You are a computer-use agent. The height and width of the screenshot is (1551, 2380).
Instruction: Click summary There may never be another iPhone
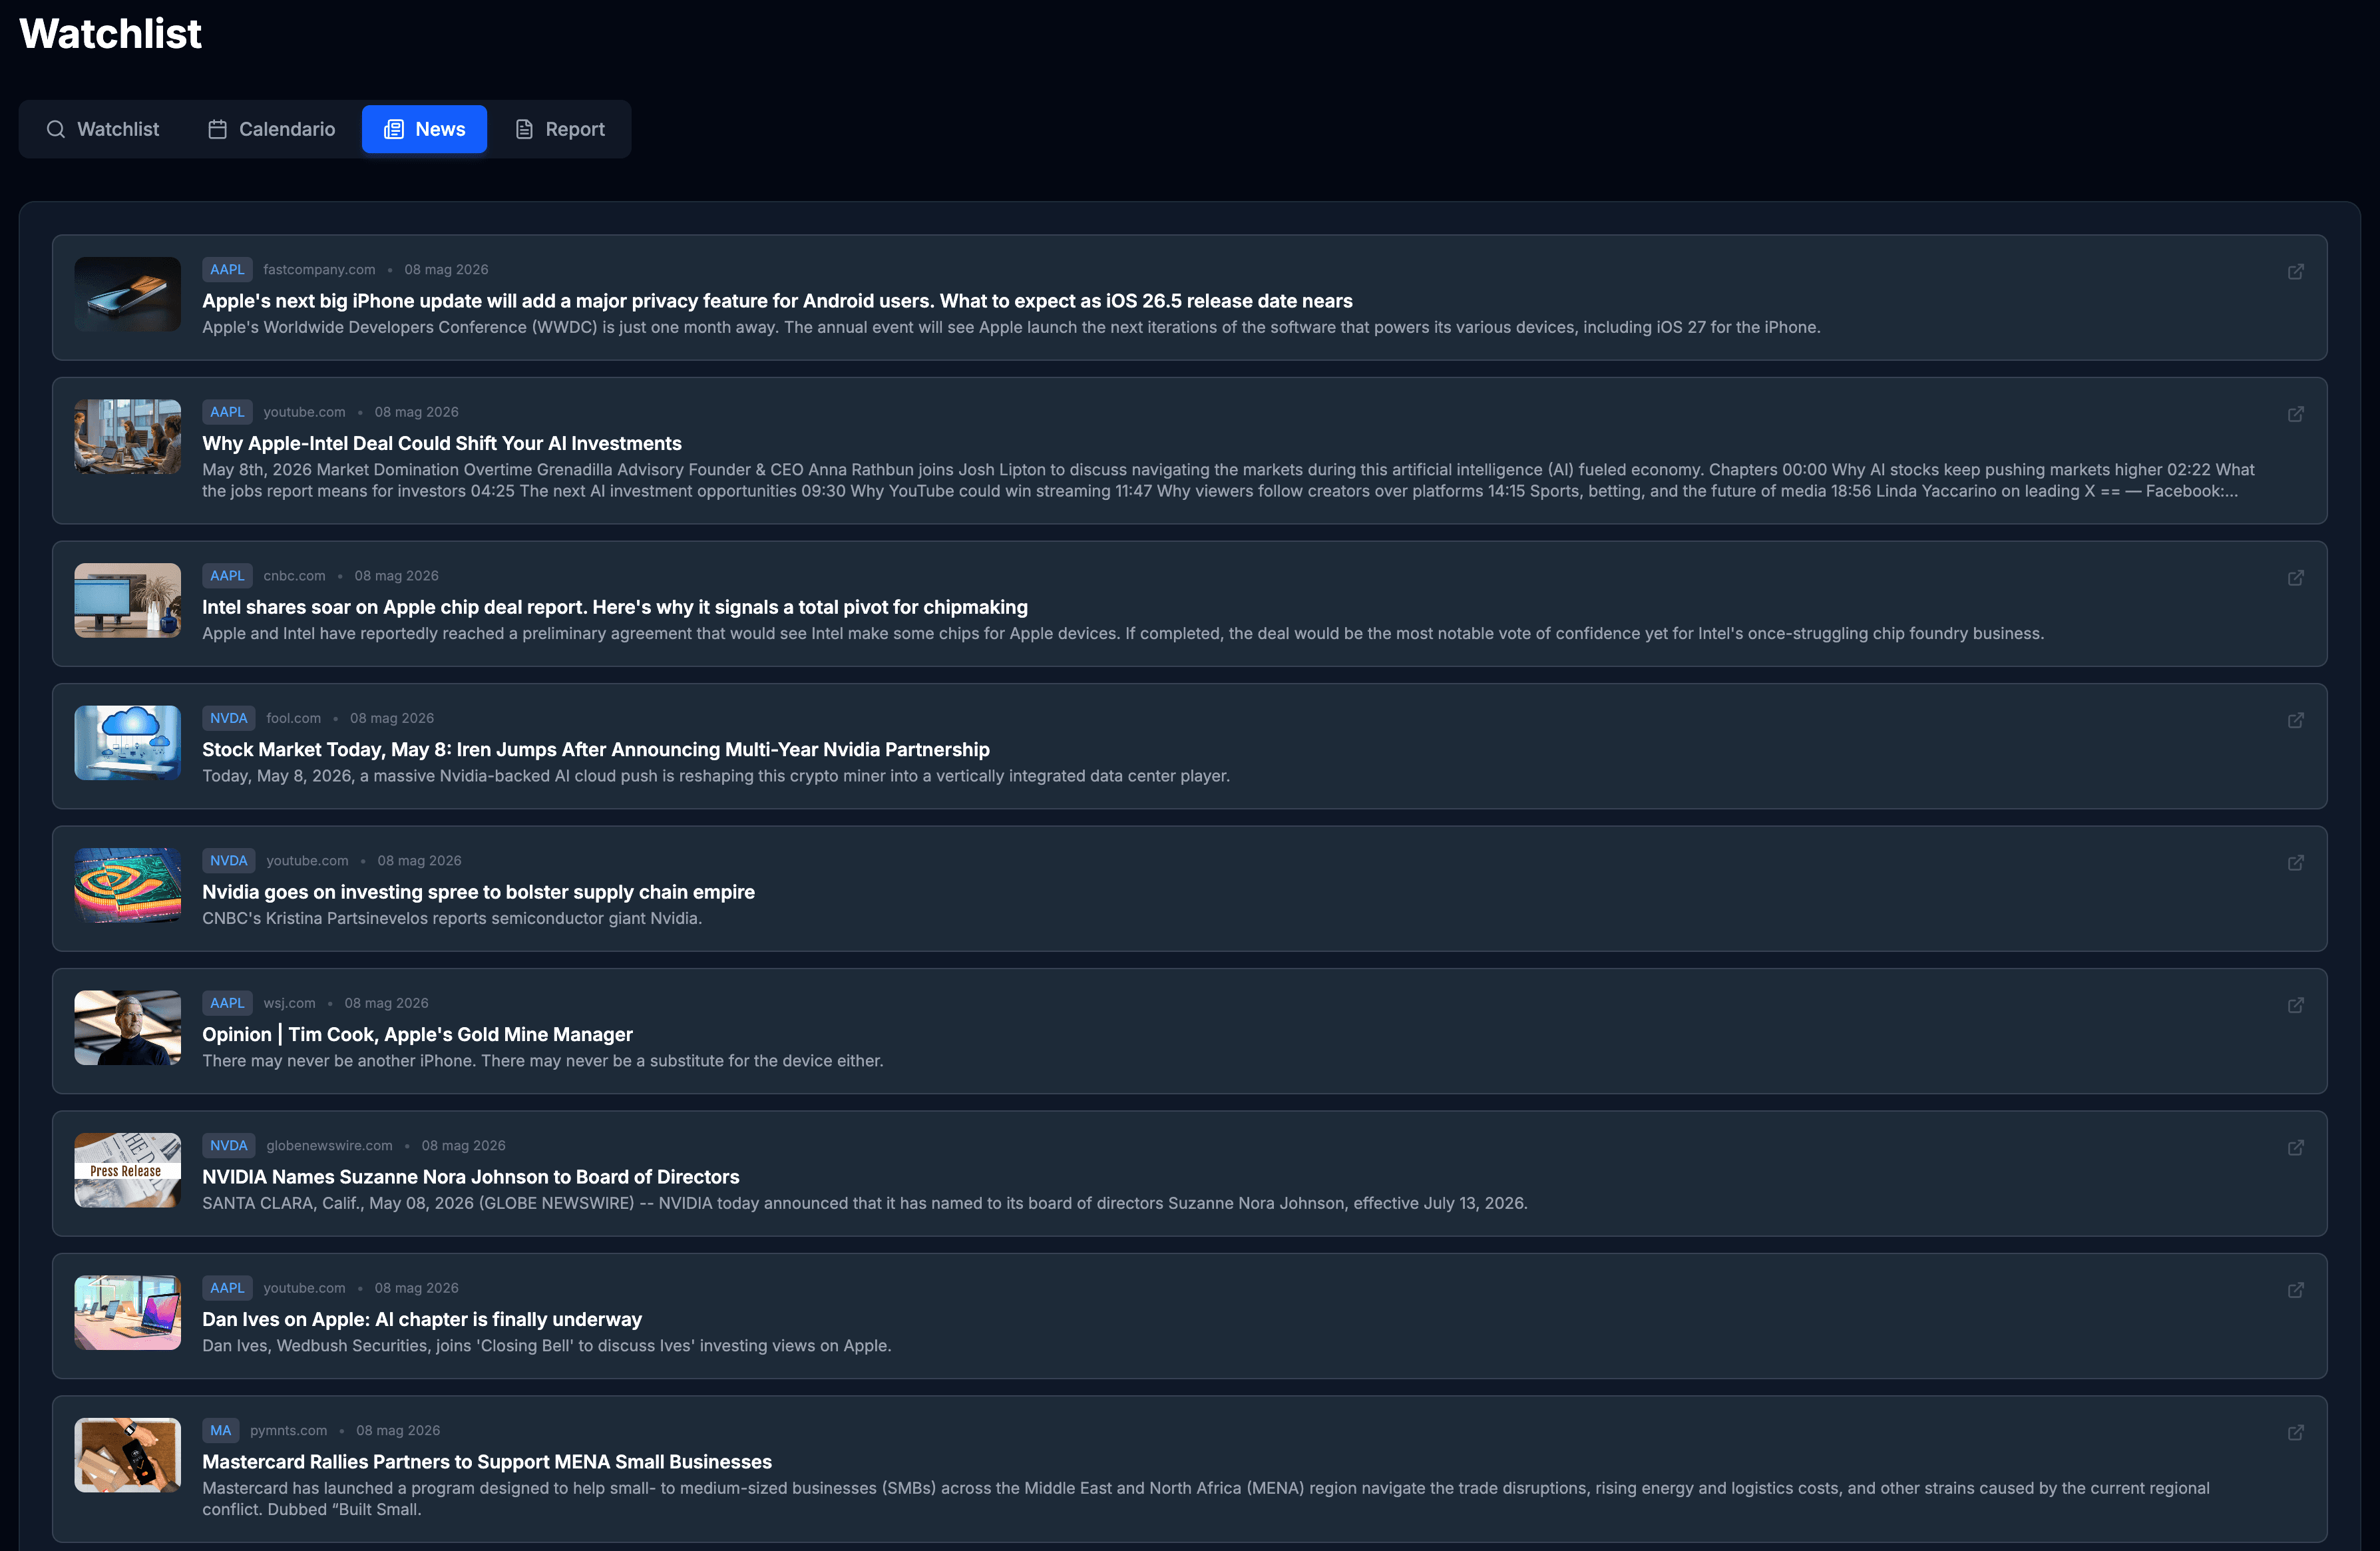543,1061
